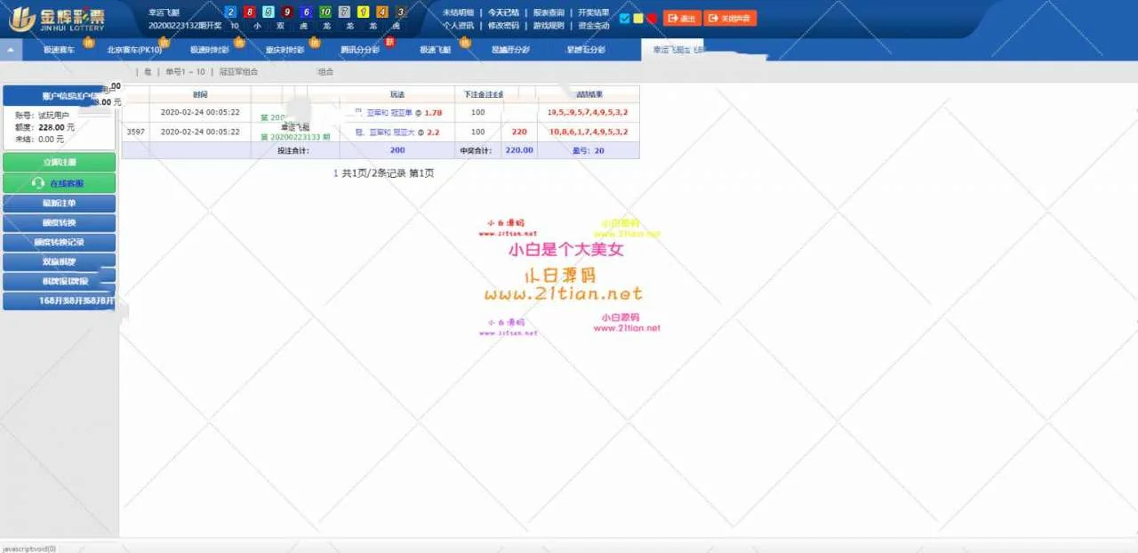Click the red 新 badge on 腾讯分分彩
The width and height of the screenshot is (1138, 553).
pyautogui.click(x=389, y=42)
